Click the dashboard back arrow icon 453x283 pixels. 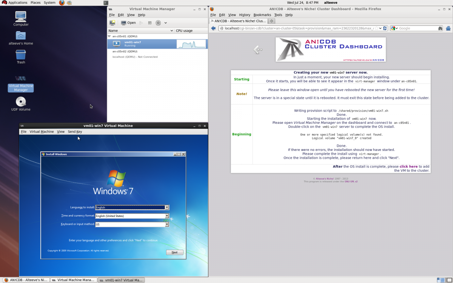pos(257,49)
